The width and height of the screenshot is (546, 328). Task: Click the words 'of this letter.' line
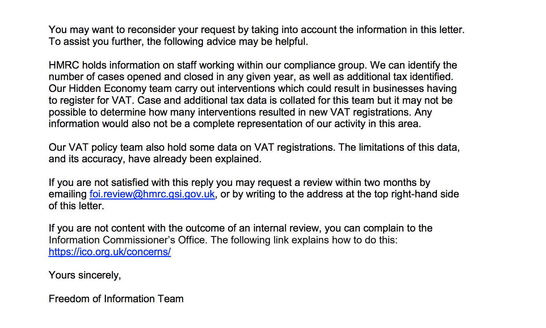pos(76,206)
